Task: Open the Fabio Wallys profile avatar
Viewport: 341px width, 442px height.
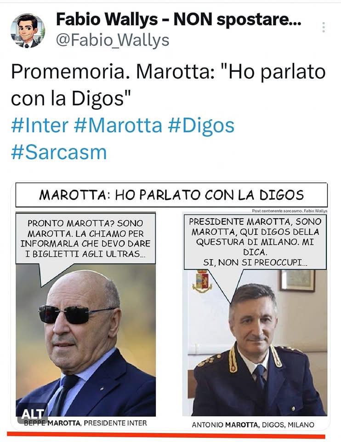Action: tap(28, 30)
